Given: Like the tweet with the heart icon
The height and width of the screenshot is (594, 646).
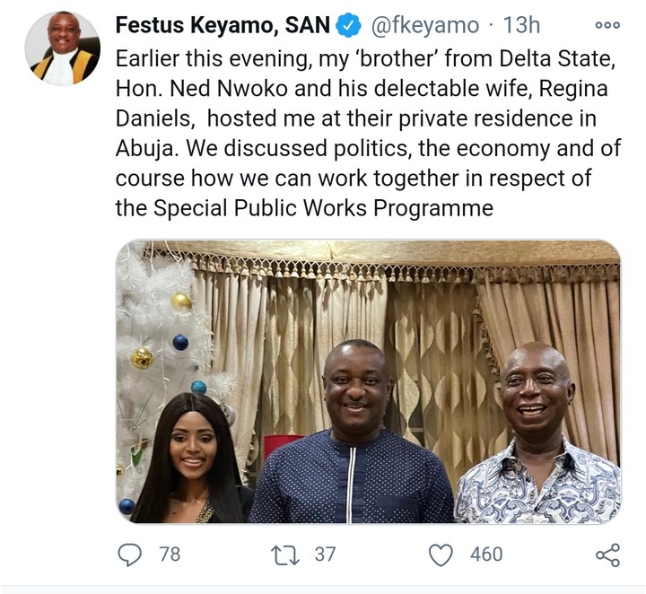Looking at the screenshot, I should 441,555.
